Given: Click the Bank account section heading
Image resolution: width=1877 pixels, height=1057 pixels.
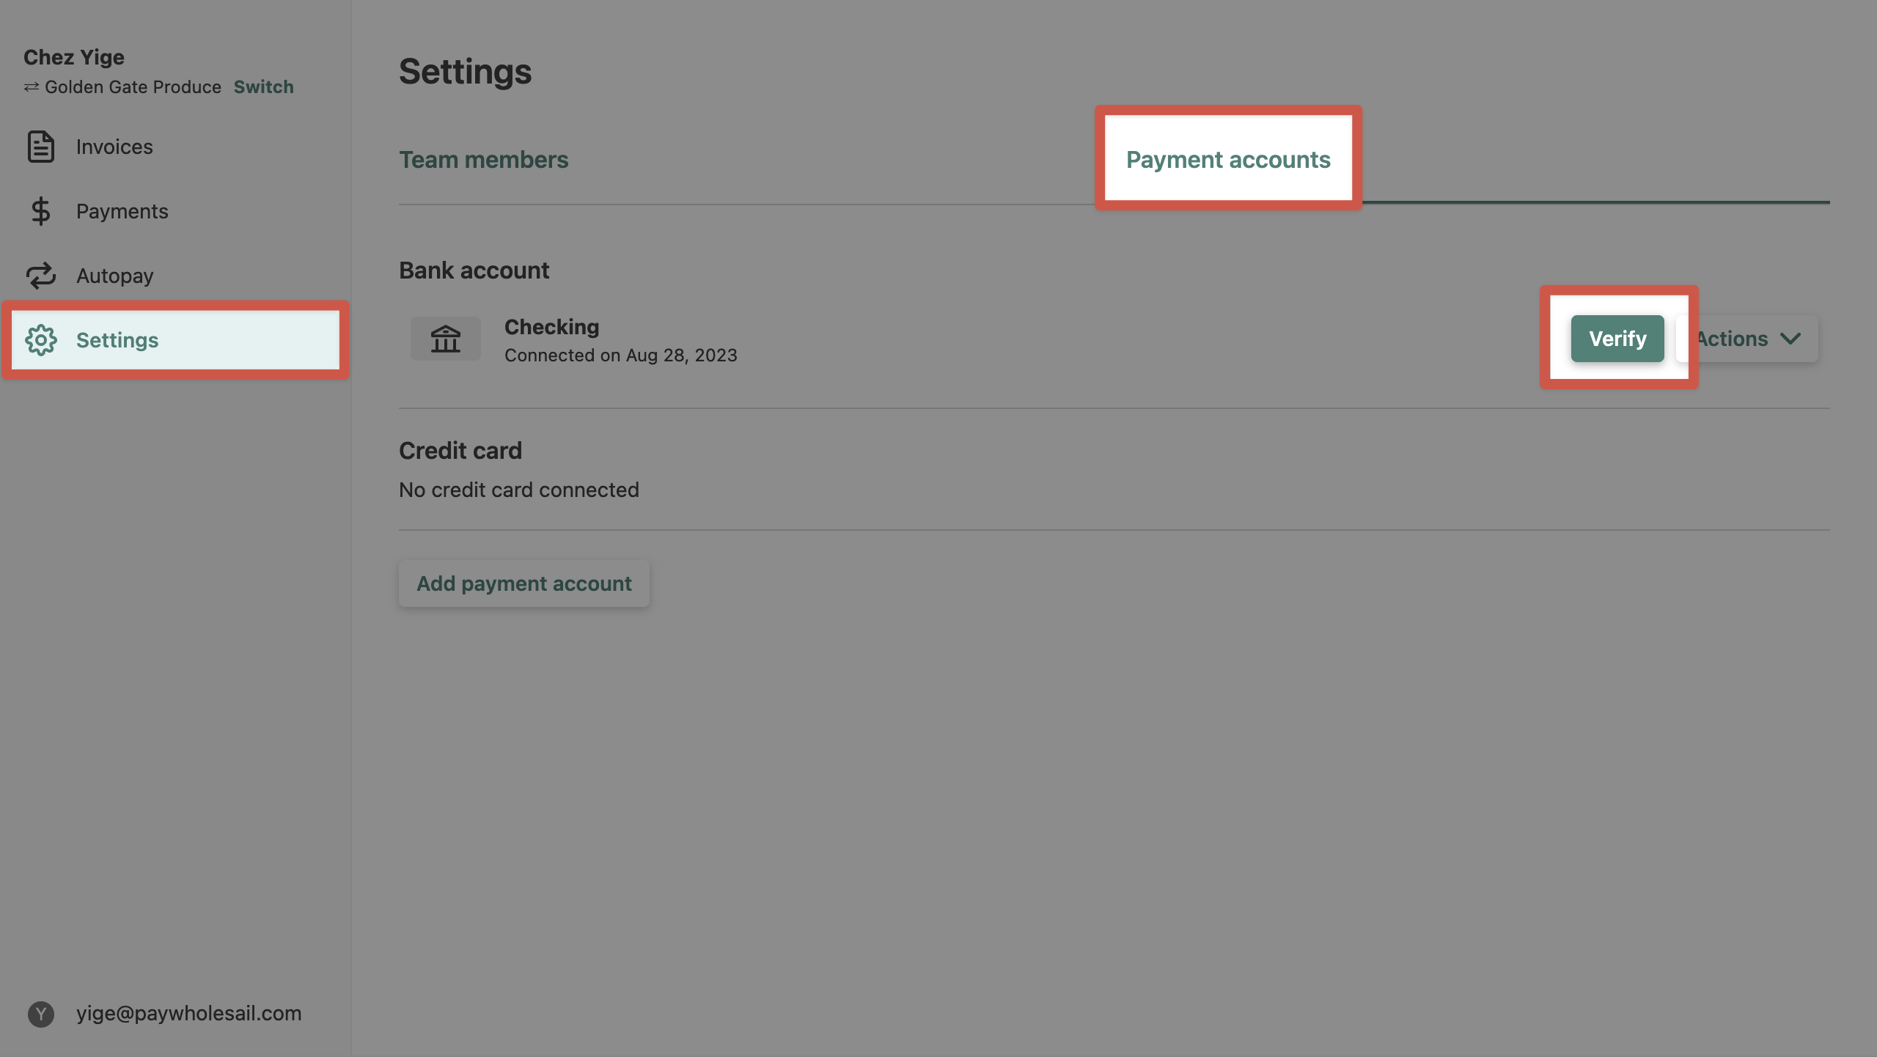Looking at the screenshot, I should (x=474, y=270).
